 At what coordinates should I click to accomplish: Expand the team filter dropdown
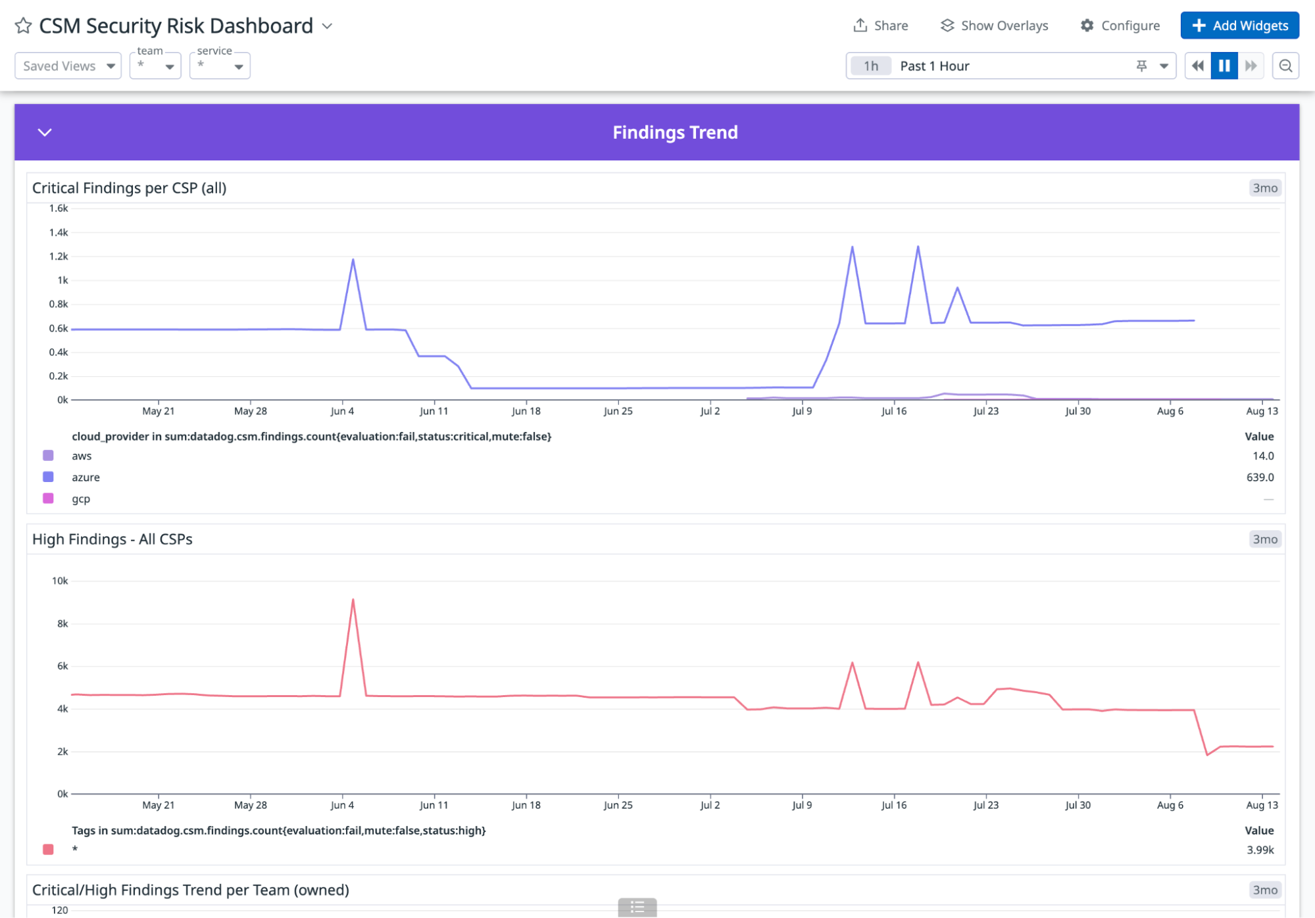tap(170, 66)
